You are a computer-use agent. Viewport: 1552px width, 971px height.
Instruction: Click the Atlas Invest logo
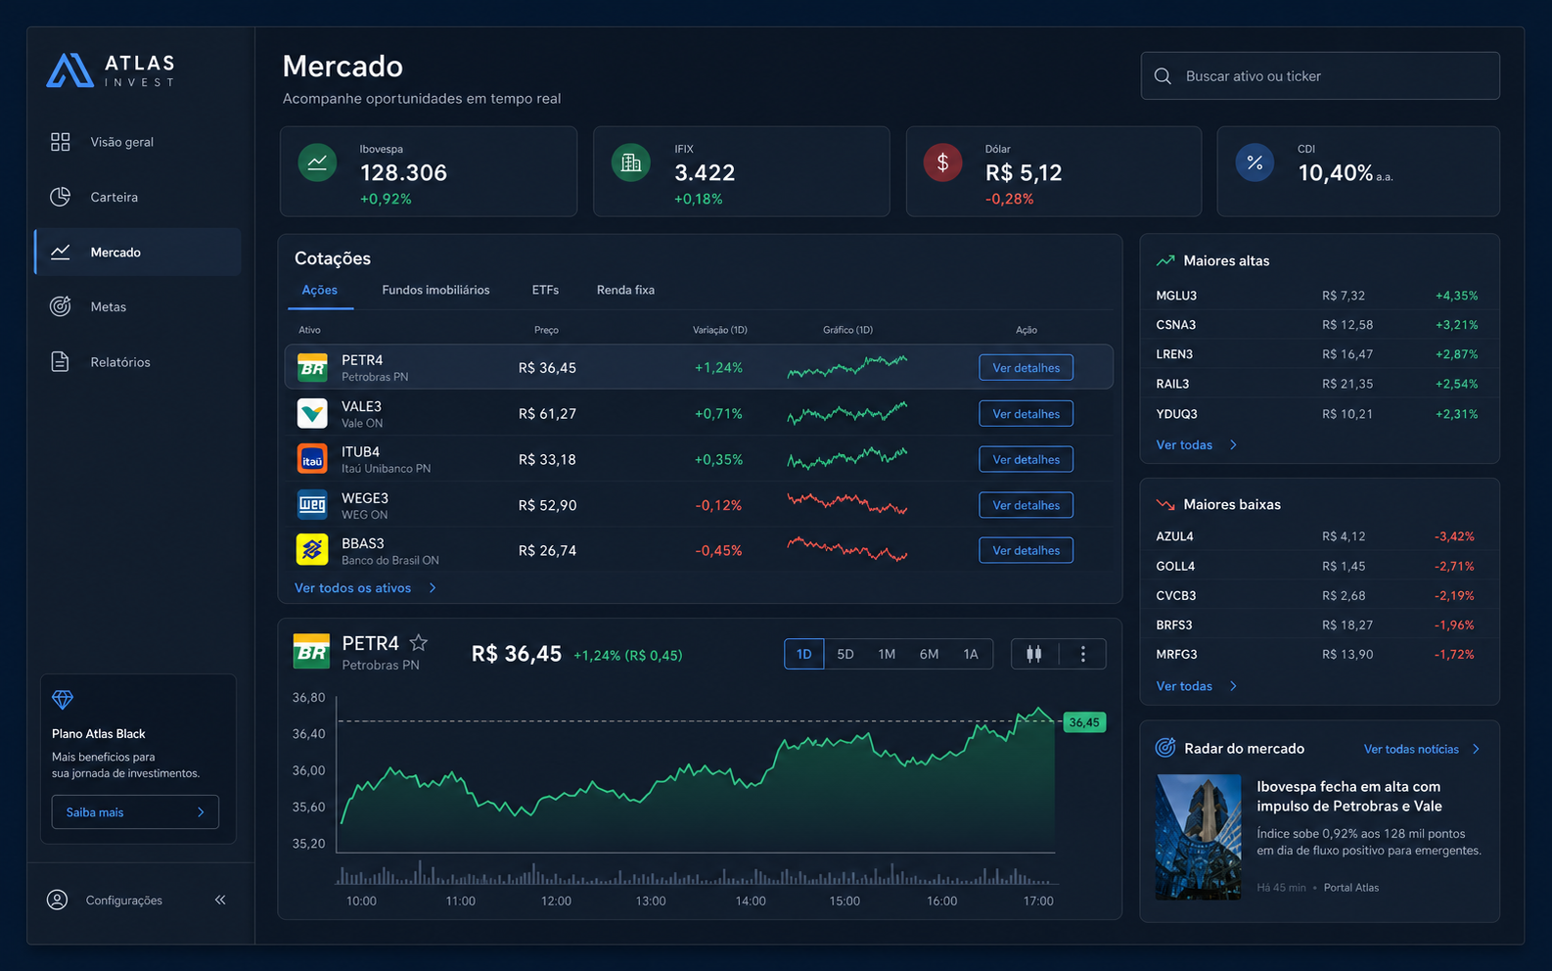(x=111, y=70)
